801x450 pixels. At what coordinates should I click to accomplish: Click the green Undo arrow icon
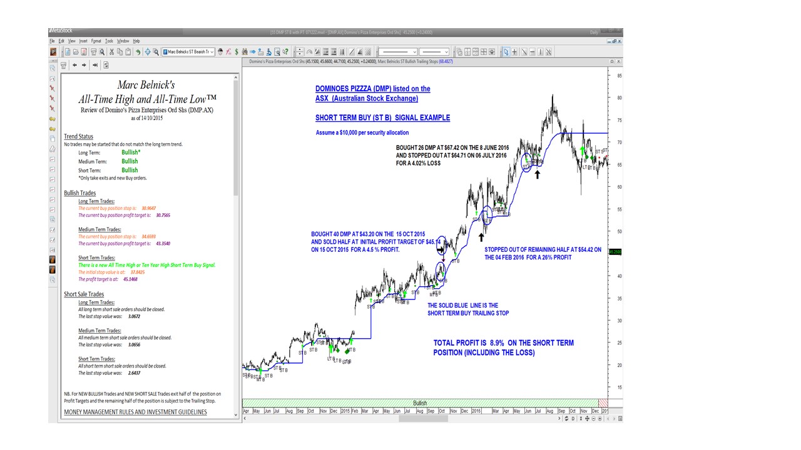[138, 52]
